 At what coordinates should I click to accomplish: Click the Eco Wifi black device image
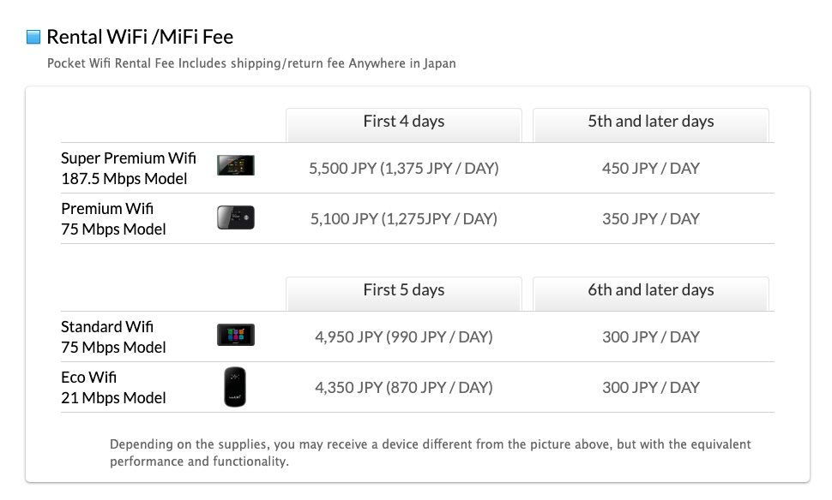[235, 387]
